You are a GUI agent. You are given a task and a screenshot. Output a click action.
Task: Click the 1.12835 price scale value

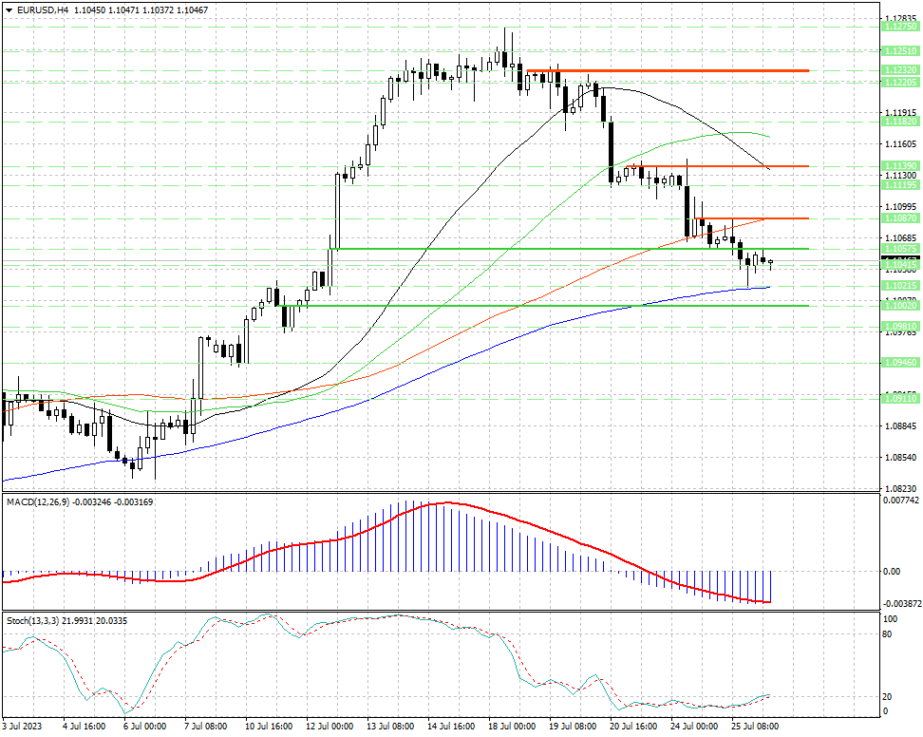900,19
